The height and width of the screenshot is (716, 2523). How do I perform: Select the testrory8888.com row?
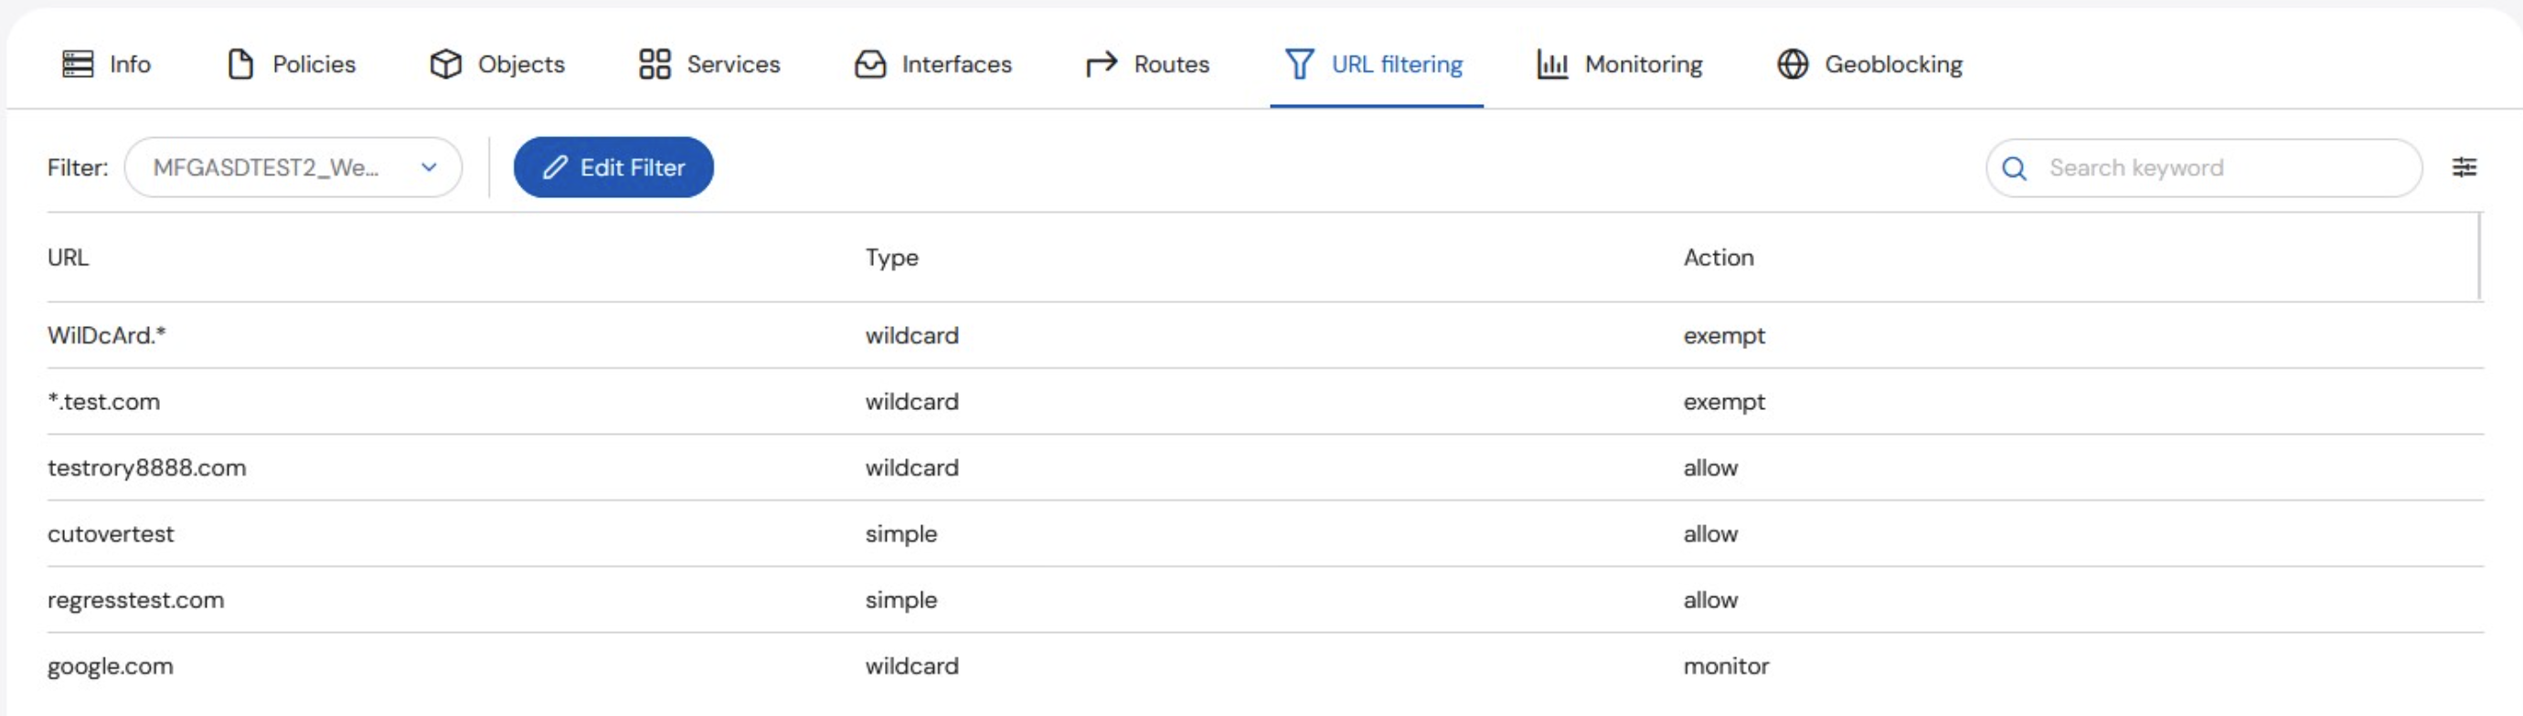1265,468
